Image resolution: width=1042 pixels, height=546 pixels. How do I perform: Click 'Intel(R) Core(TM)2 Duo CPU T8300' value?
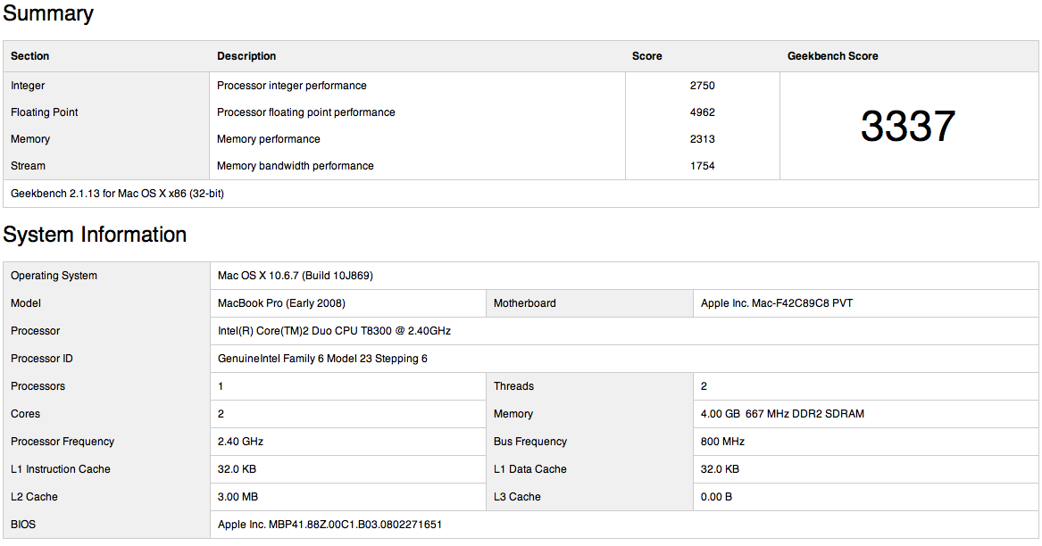[x=334, y=331]
